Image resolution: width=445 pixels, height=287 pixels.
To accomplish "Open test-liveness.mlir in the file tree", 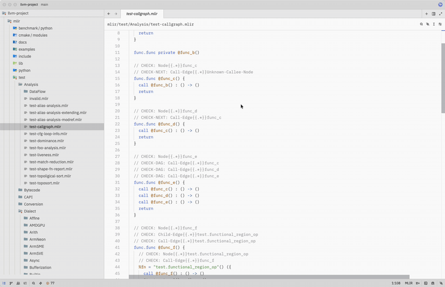I will click(x=44, y=155).
